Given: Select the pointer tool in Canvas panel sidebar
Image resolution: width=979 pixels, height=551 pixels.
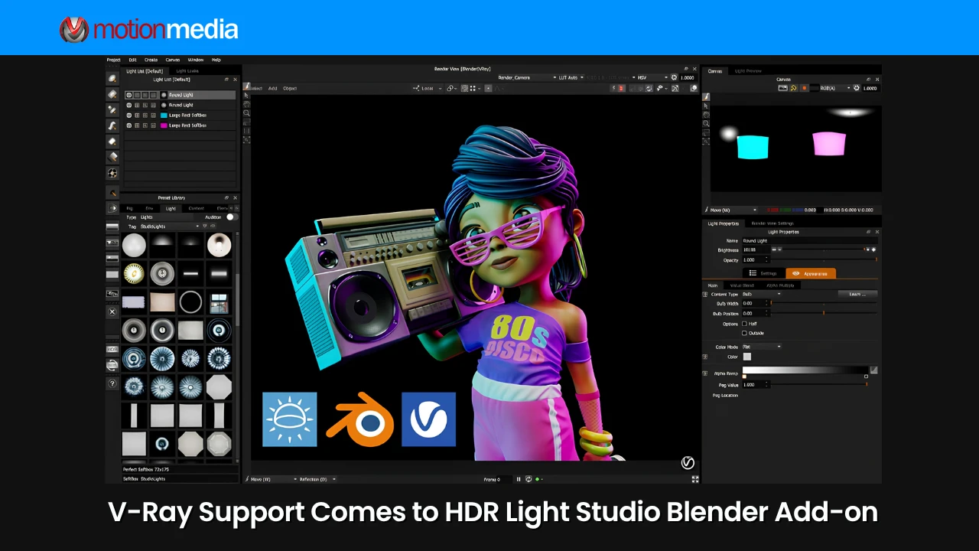Looking at the screenshot, I should tap(706, 106).
